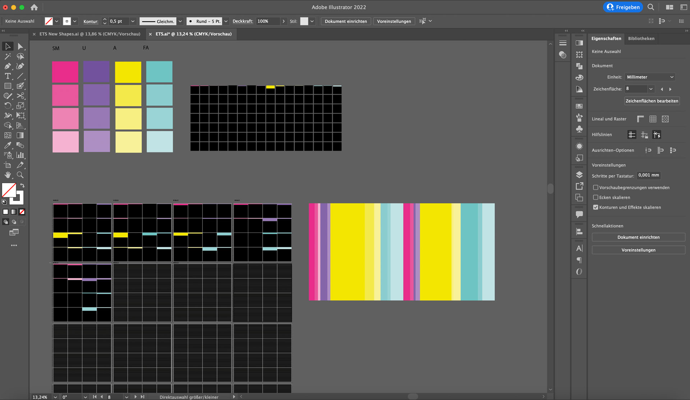Select the Scissors tool
This screenshot has width=690, height=400.
[20, 96]
